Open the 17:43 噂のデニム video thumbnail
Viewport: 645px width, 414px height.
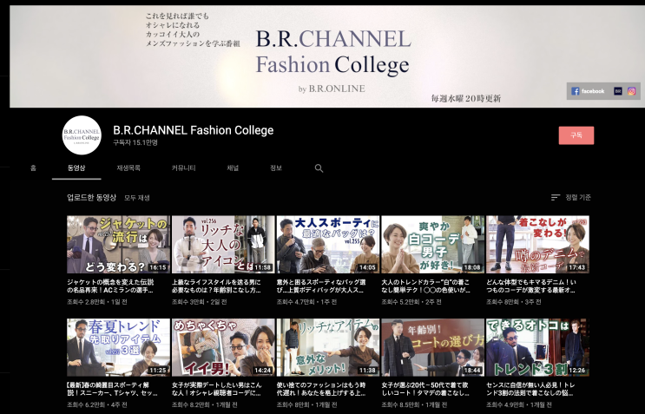(x=537, y=244)
